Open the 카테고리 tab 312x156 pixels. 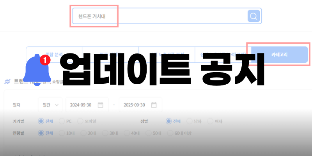(x=279, y=55)
